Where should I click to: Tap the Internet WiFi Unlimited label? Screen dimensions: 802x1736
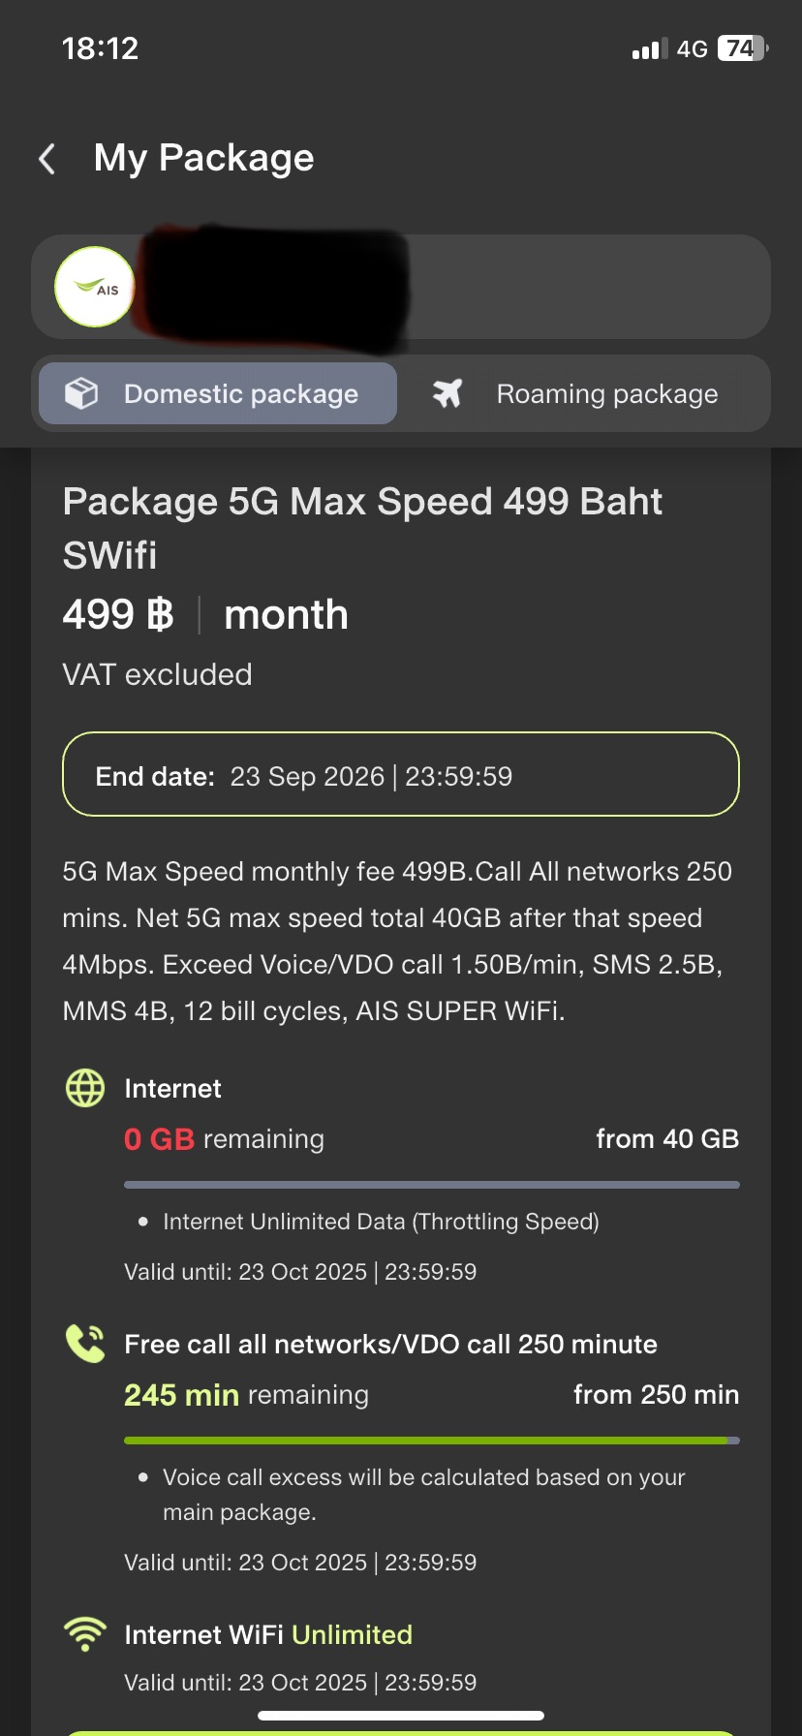pyautogui.click(x=268, y=1634)
